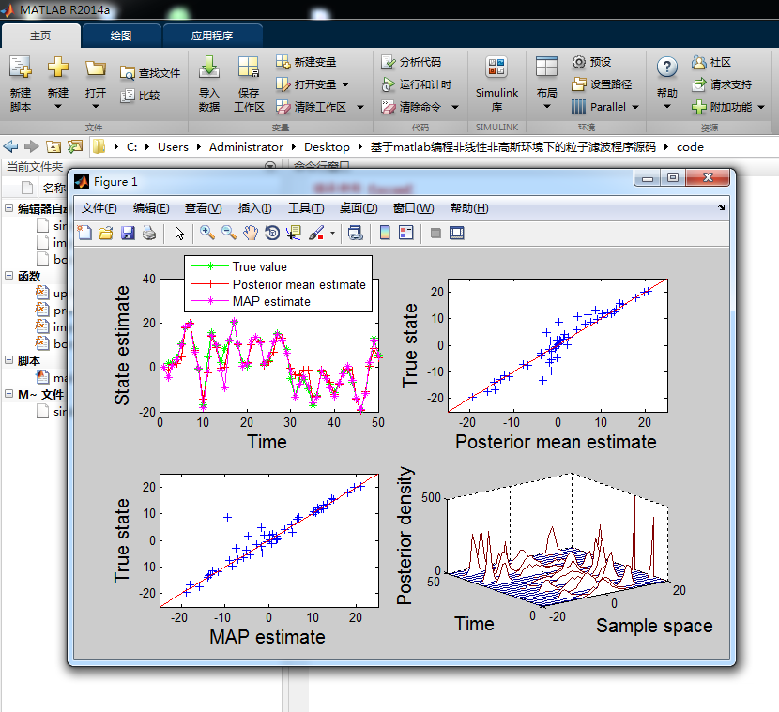Enable the Zoom Out magnifier tool
This screenshot has width=779, height=712.
coord(228,233)
